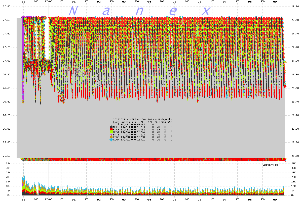Click the 09 label on bottom time axis

click(275, 199)
